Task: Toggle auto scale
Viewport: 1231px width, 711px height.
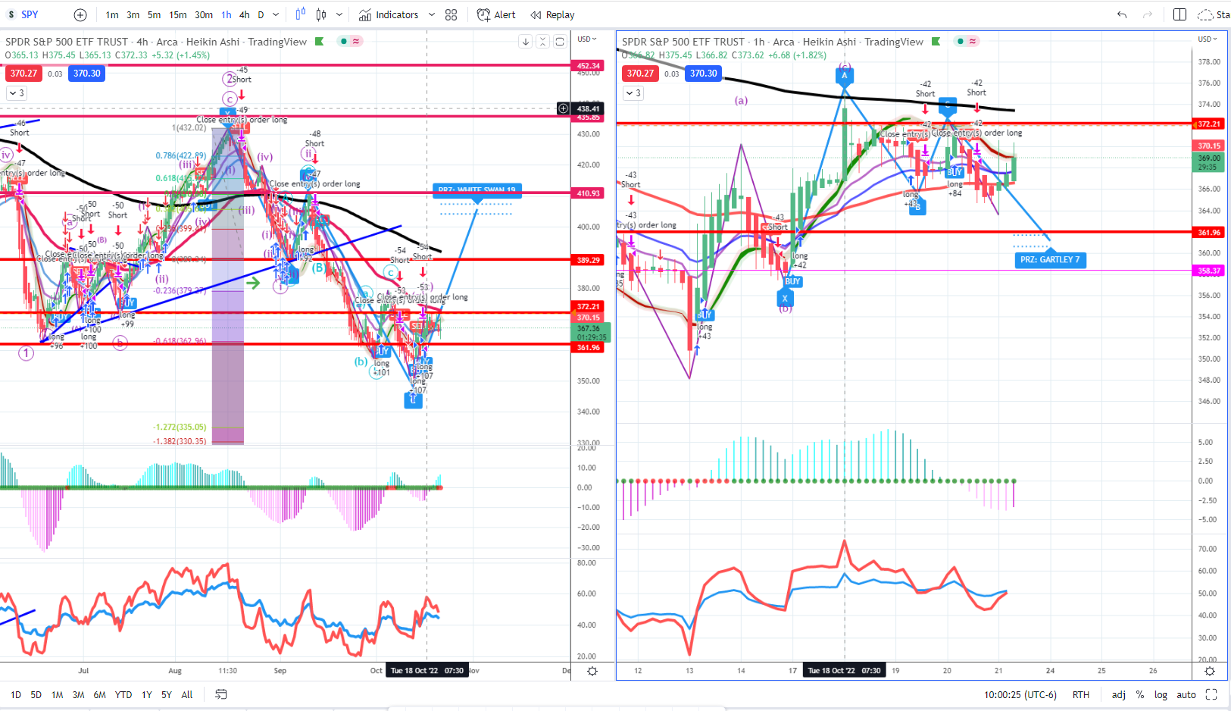Action: tap(1186, 694)
